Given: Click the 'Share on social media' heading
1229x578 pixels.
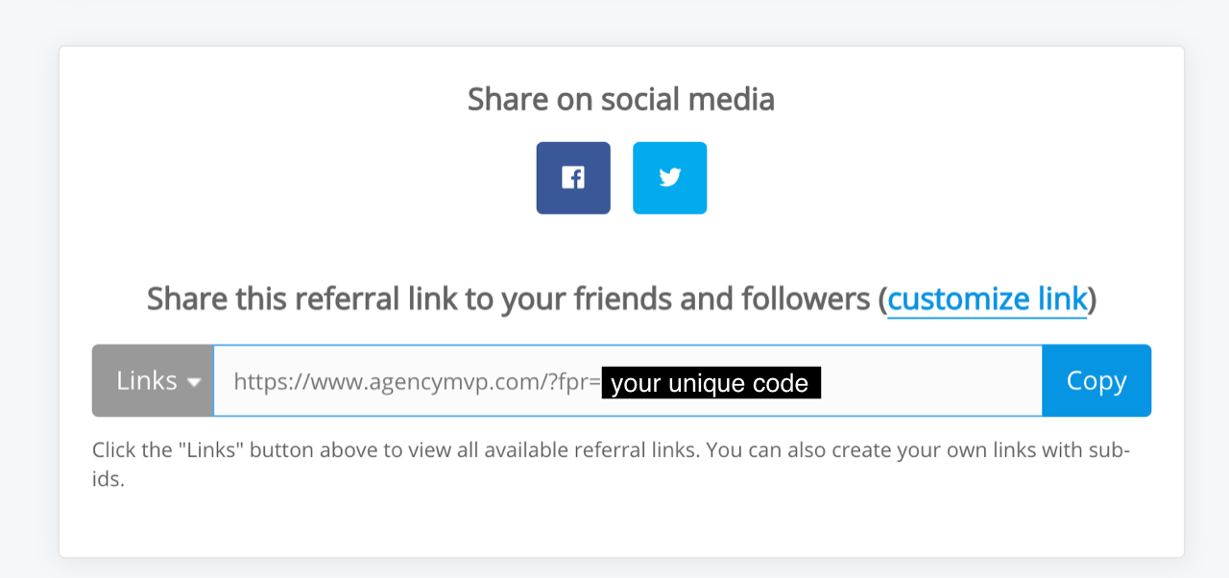Looking at the screenshot, I should pyautogui.click(x=621, y=99).
